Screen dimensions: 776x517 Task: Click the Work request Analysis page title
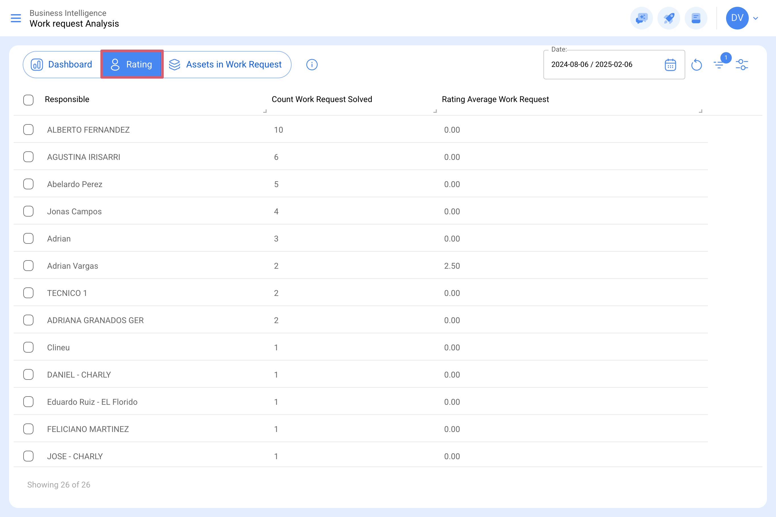click(74, 24)
